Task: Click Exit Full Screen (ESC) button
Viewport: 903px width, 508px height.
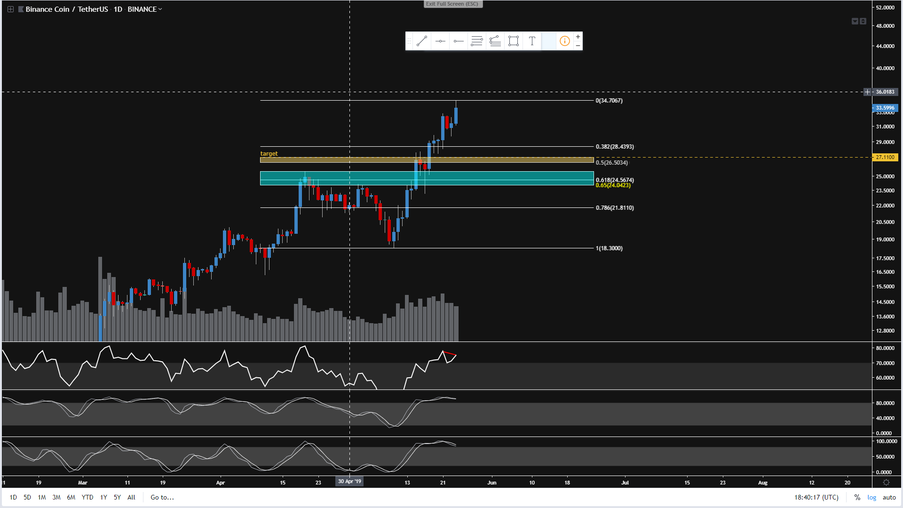Action: coord(452,4)
